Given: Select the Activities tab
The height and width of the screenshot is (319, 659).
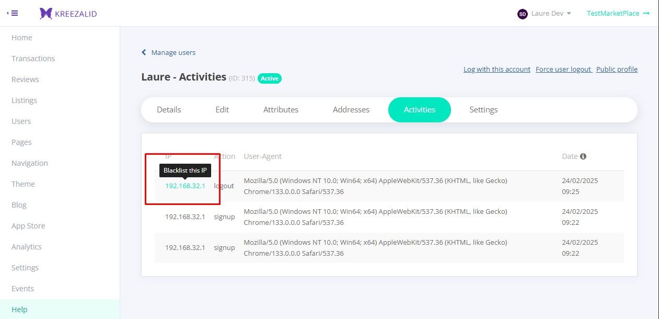Looking at the screenshot, I should tap(420, 110).
